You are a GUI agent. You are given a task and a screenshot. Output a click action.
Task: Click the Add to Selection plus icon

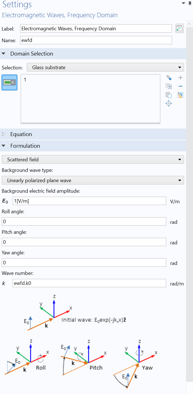[180, 78]
